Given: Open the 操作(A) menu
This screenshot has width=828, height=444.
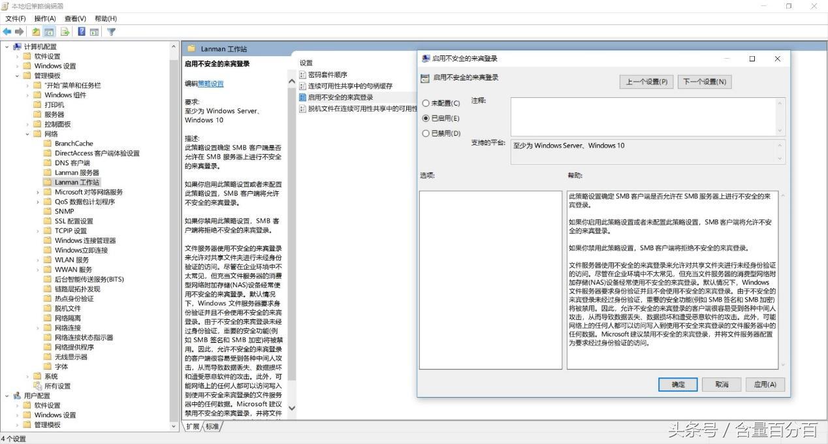Looking at the screenshot, I should click(45, 18).
